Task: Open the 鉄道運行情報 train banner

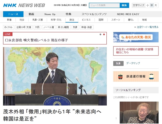Action: (x=136, y=76)
